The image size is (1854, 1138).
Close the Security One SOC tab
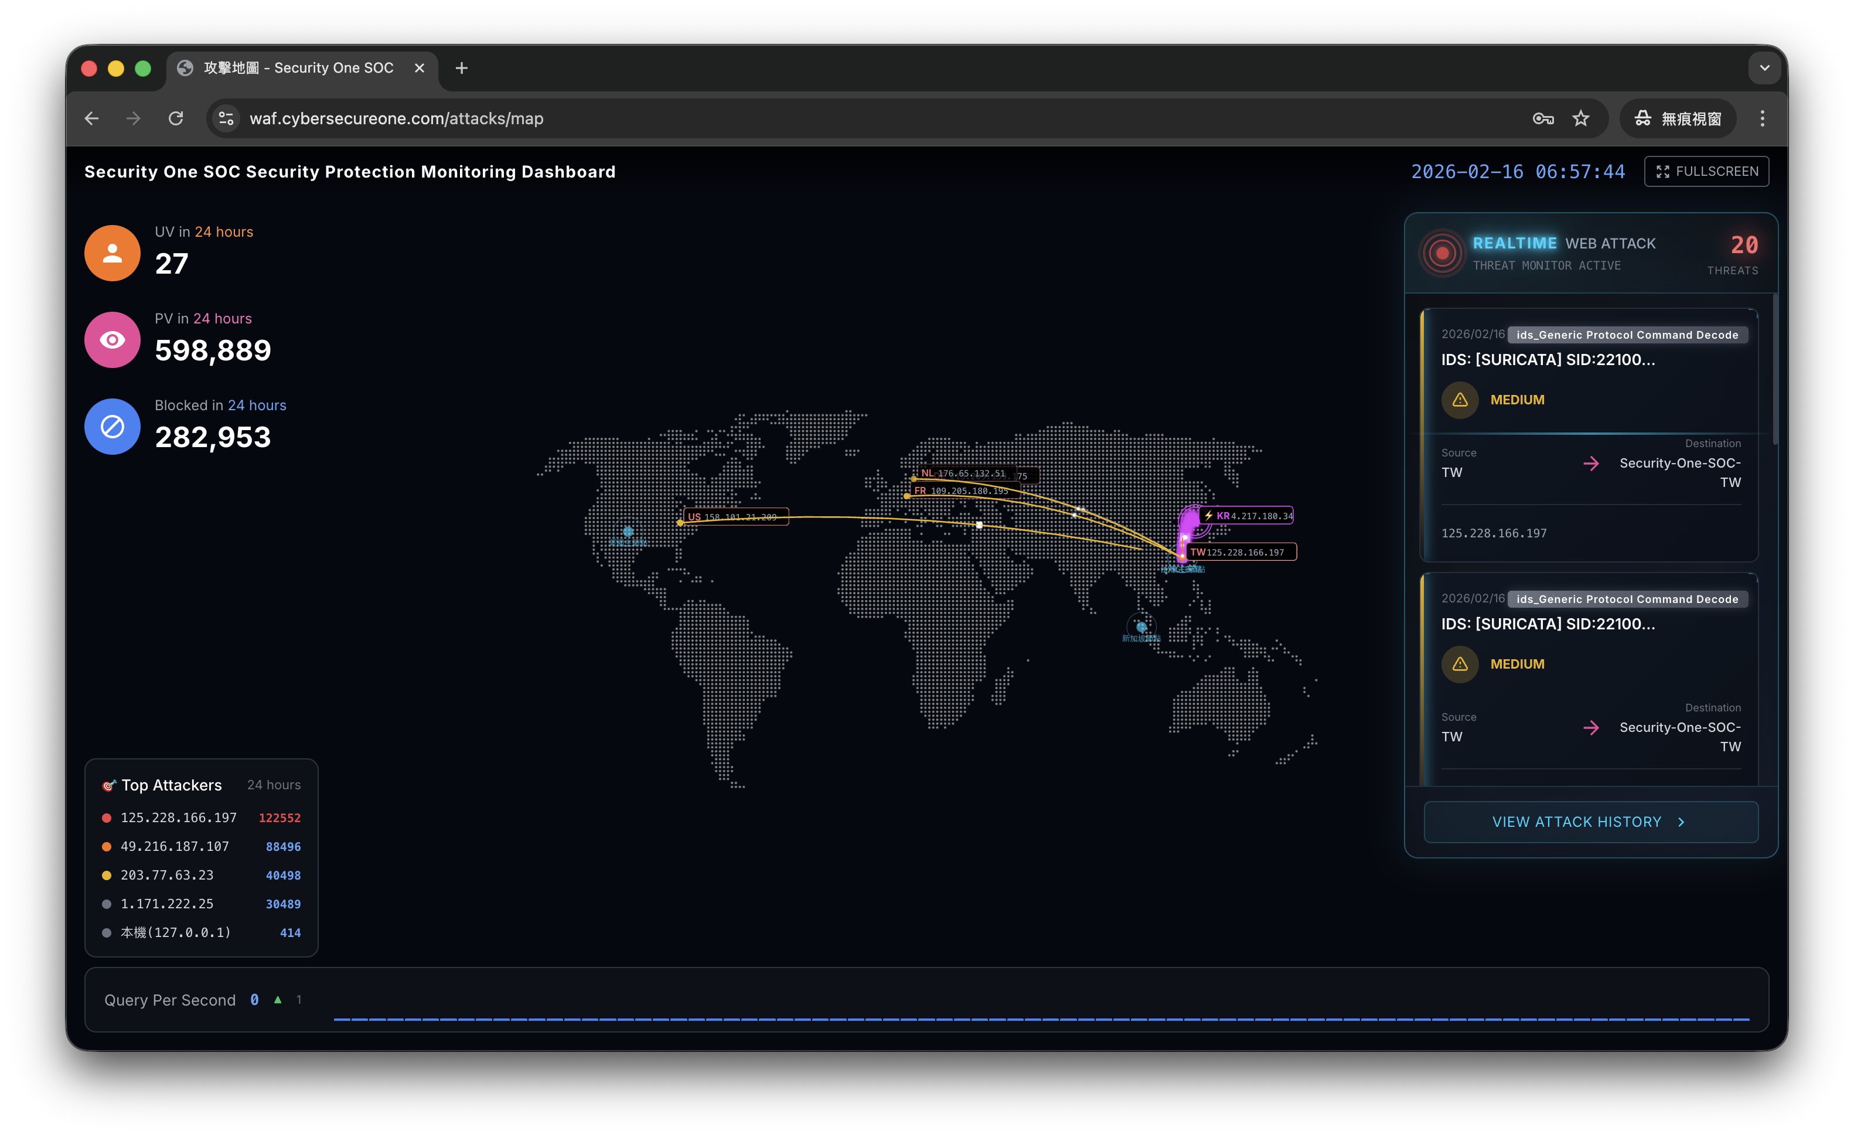tap(419, 68)
